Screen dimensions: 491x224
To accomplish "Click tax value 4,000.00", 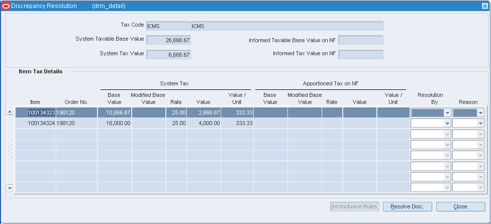I will click(x=204, y=123).
